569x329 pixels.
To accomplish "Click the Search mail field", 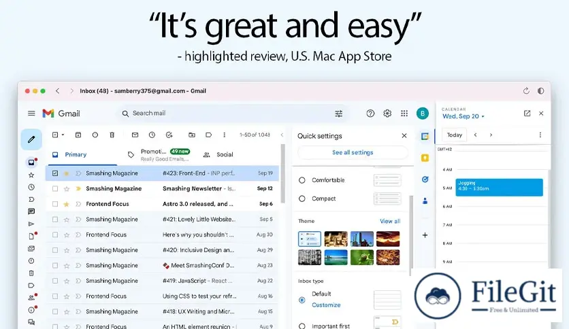I will pyautogui.click(x=232, y=114).
